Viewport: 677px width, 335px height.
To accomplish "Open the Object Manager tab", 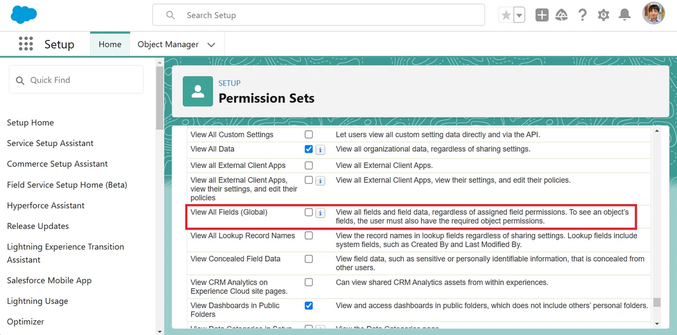I will click(x=168, y=44).
